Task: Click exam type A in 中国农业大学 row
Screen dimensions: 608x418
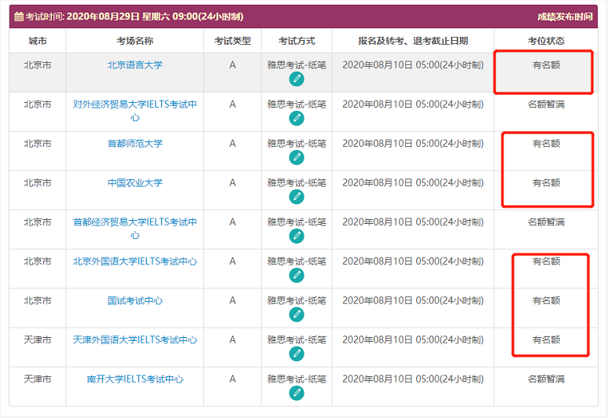Action: pos(233,183)
